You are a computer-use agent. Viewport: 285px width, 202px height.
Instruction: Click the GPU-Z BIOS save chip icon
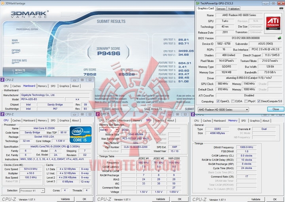[279, 38]
